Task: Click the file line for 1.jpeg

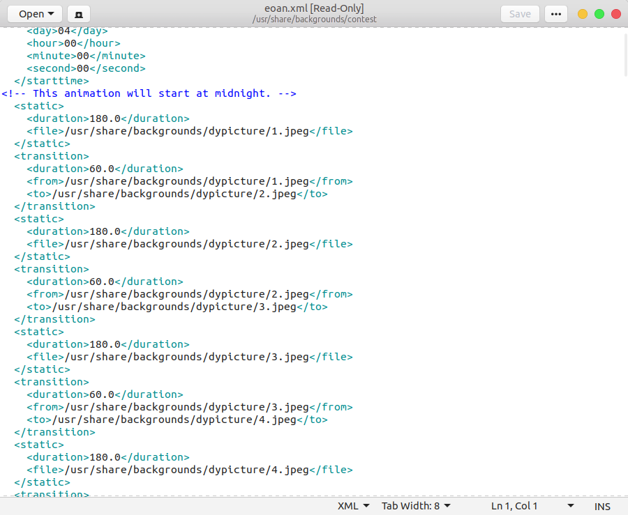Action: (x=190, y=131)
